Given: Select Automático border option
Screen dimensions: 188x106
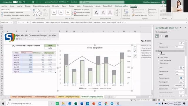Looking at the screenshot, I should 163,63.
